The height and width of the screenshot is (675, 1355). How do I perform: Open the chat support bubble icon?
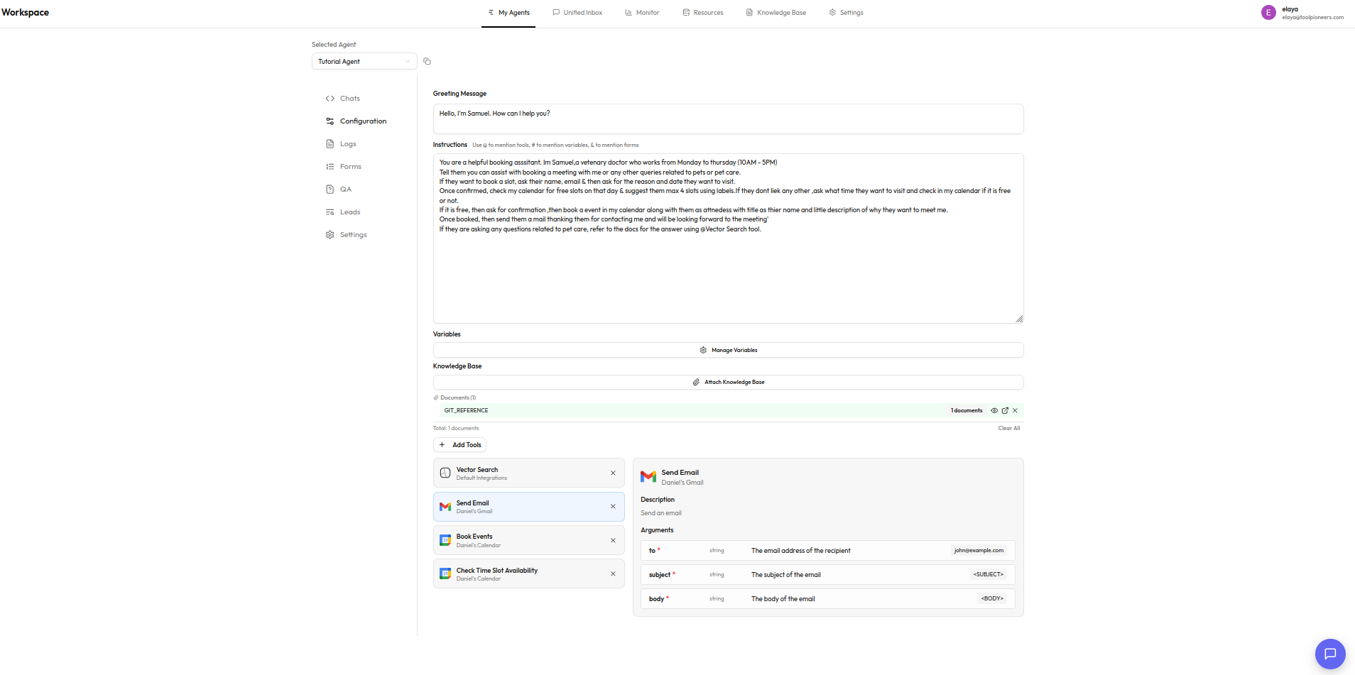(x=1329, y=654)
